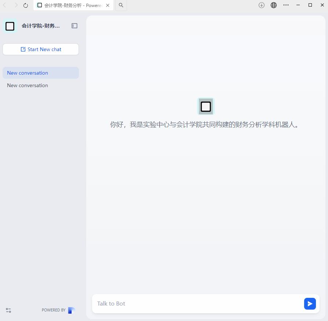
Task: Click the browser back arrow
Action: pos(5,5)
